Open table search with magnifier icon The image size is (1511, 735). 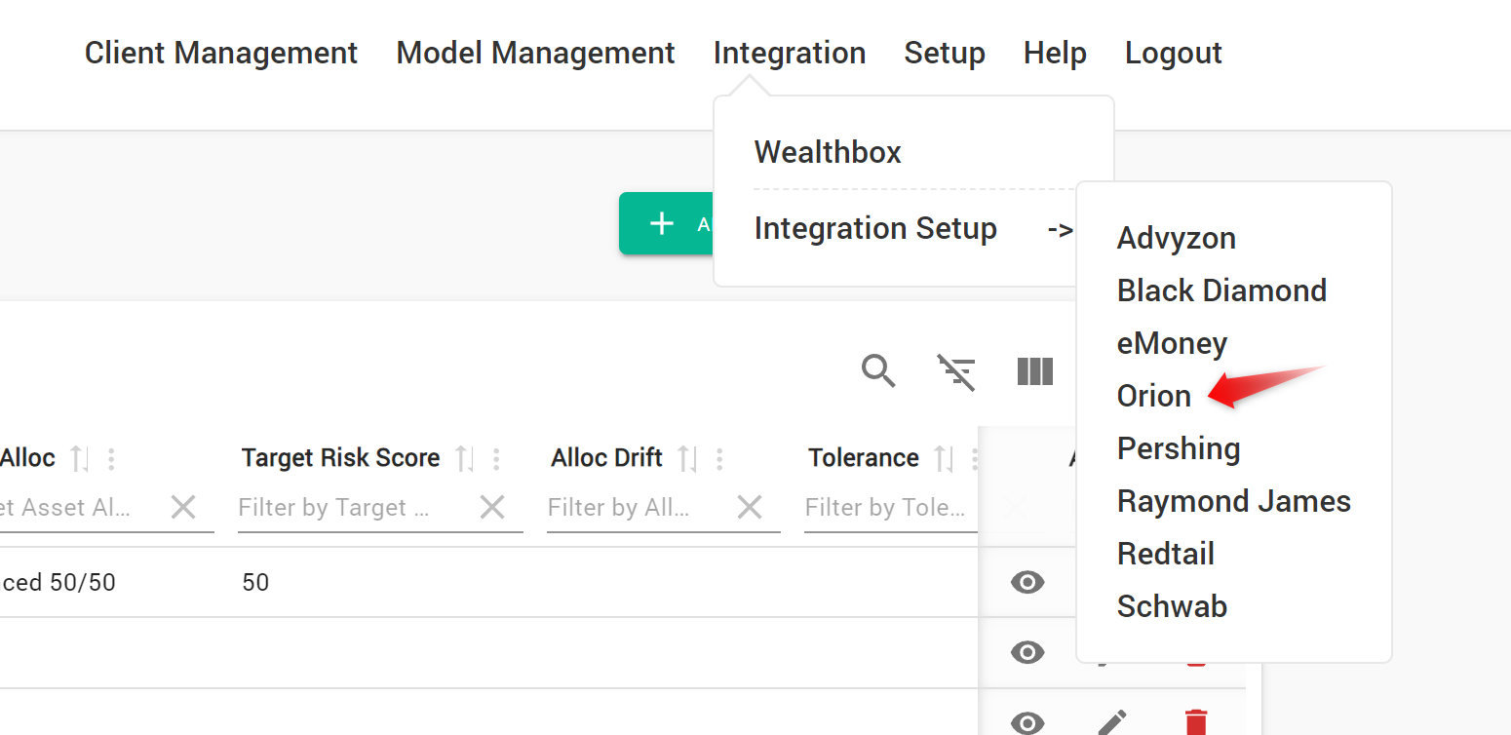point(878,371)
